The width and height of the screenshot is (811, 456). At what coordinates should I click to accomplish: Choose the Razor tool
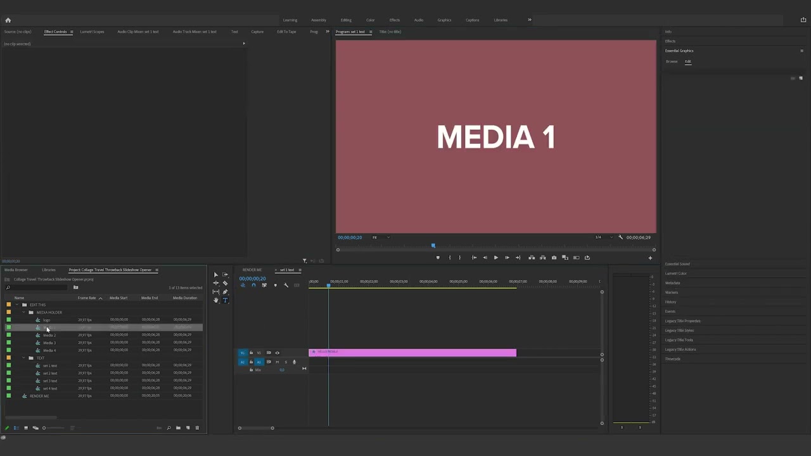[225, 283]
